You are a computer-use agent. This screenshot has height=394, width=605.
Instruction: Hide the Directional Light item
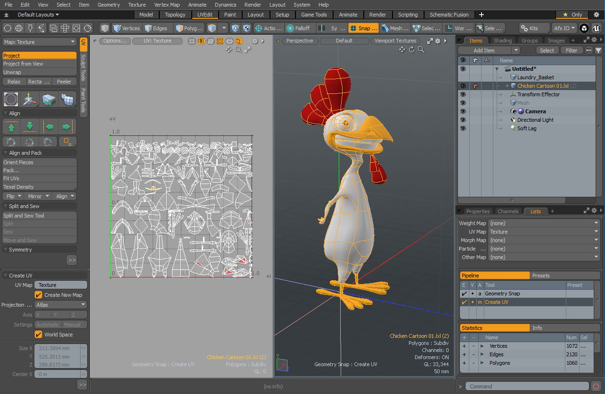(x=463, y=120)
